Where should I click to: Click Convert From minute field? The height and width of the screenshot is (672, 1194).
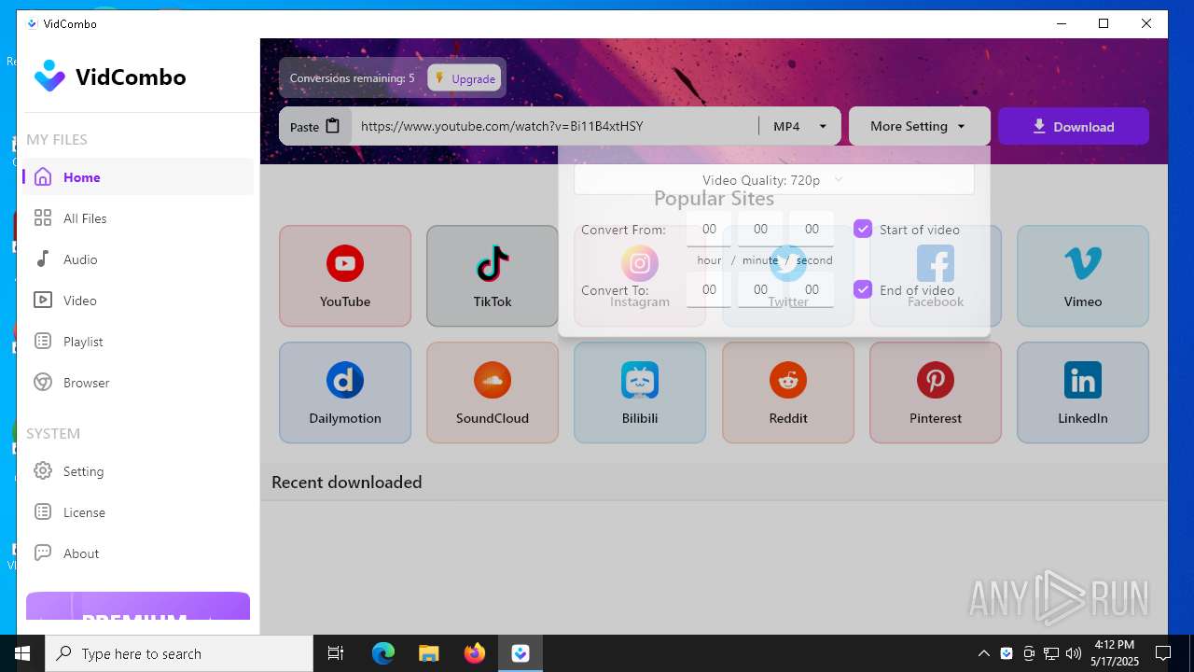pos(760,229)
